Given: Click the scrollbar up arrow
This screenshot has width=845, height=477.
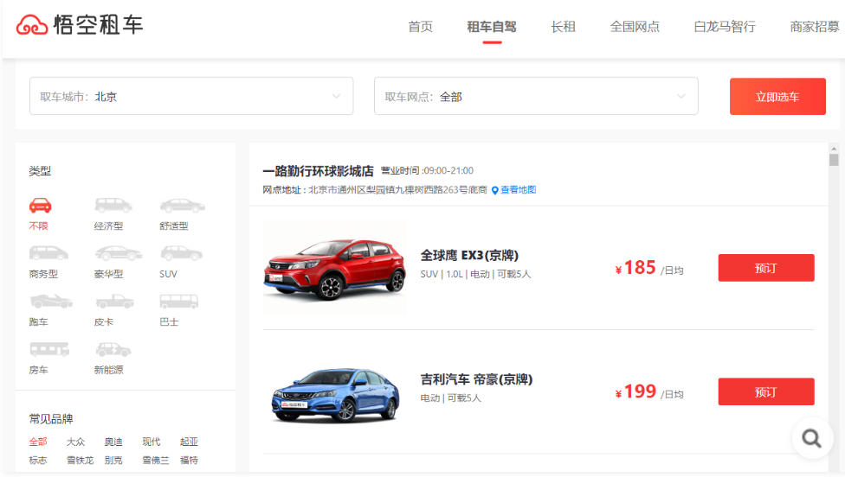Looking at the screenshot, I should coord(834,149).
